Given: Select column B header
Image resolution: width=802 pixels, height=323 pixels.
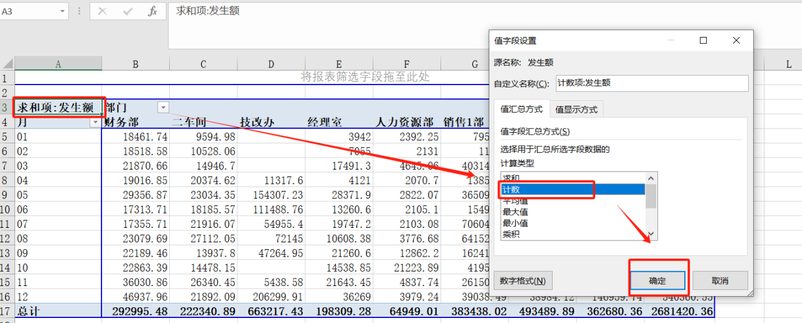Looking at the screenshot, I should click(135, 64).
